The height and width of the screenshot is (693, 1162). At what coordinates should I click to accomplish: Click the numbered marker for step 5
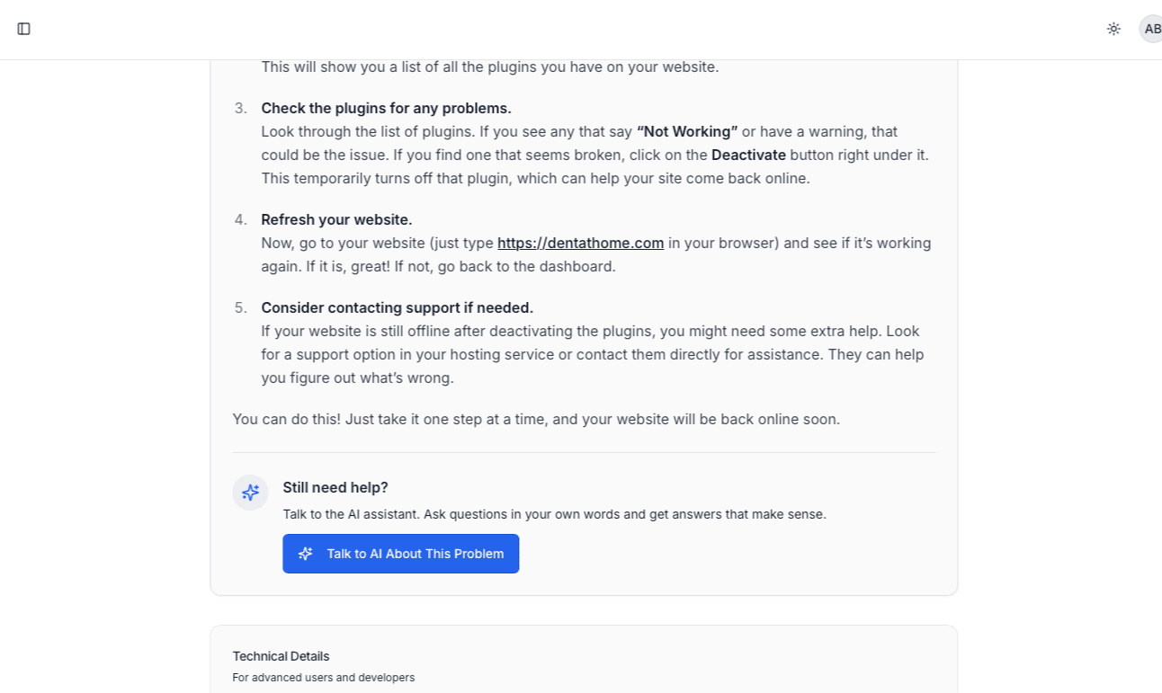pos(240,307)
